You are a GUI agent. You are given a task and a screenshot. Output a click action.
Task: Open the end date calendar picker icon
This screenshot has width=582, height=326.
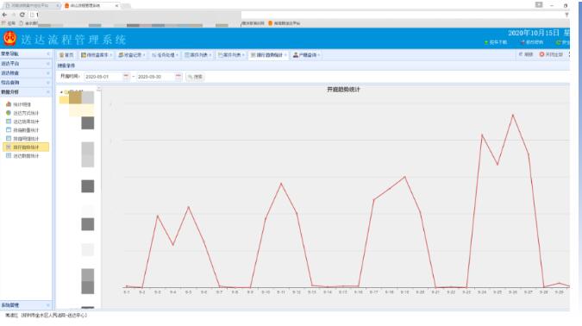tap(178, 77)
